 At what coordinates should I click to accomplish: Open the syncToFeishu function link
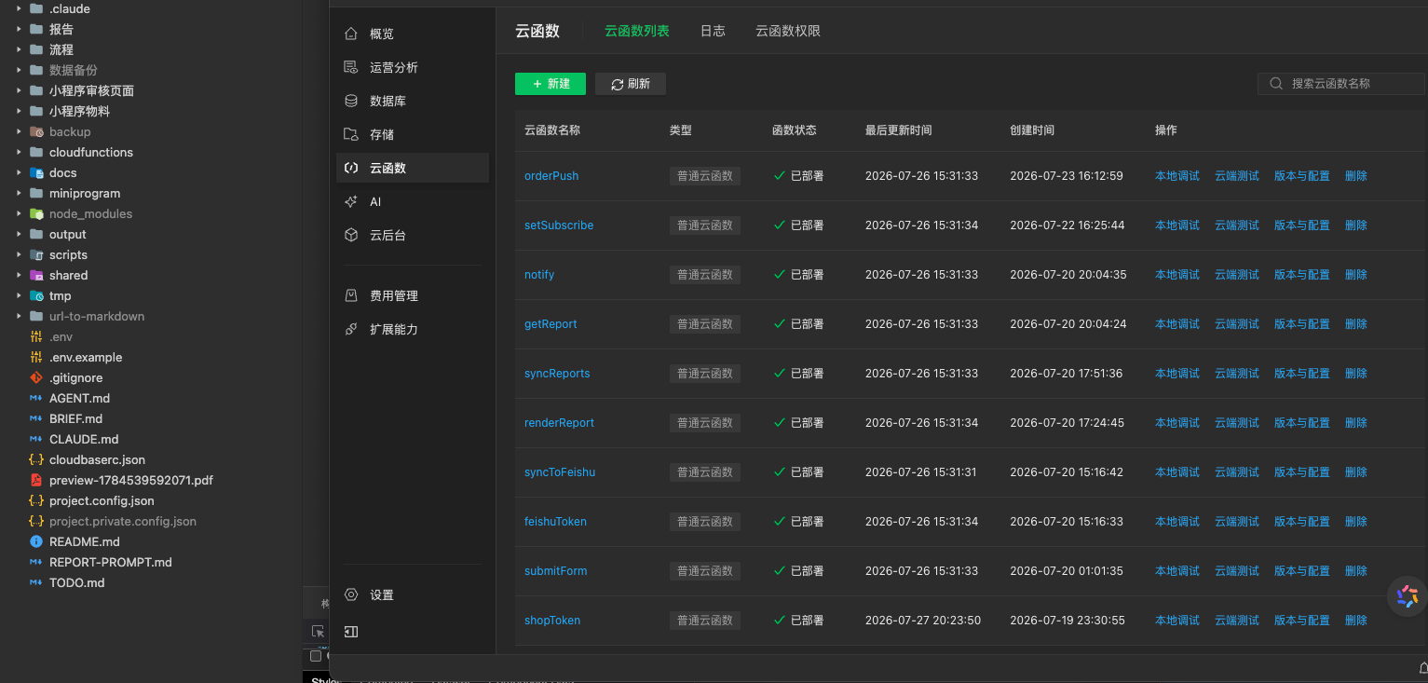pyautogui.click(x=560, y=471)
